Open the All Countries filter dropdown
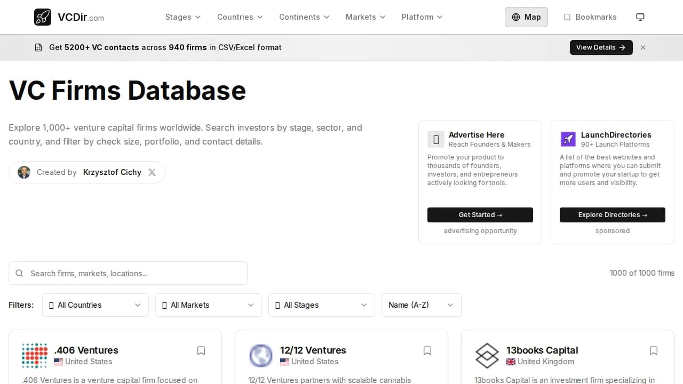 pyautogui.click(x=95, y=305)
